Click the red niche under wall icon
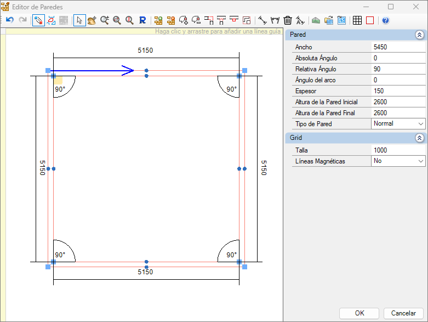 pos(234,20)
